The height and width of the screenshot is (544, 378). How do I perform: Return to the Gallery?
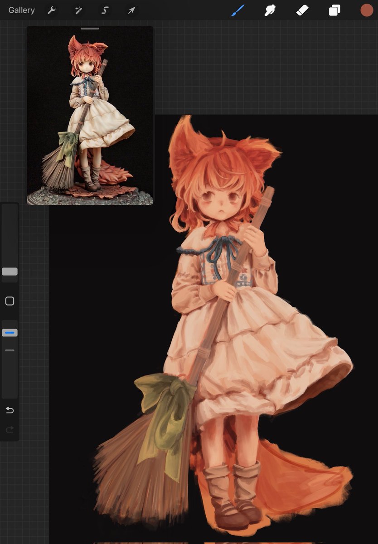point(21,10)
